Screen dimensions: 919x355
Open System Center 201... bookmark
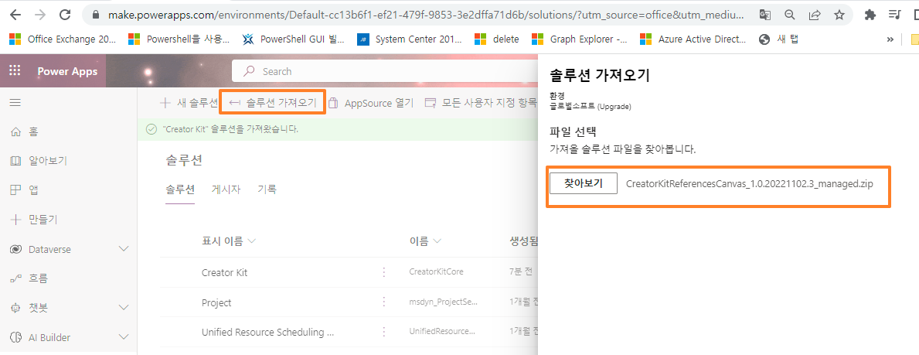[x=409, y=39]
